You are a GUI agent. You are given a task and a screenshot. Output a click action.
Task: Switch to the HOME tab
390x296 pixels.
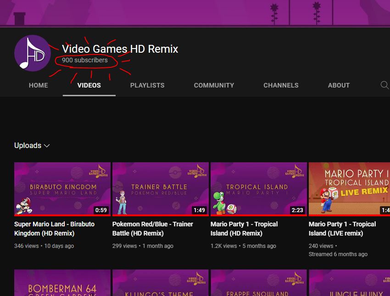[38, 85]
